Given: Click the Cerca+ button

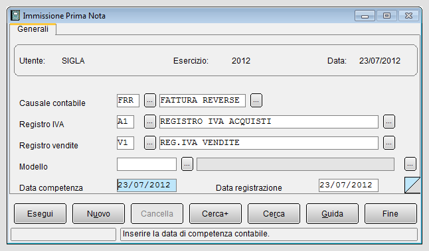Looking at the screenshot, I should click(x=215, y=214).
